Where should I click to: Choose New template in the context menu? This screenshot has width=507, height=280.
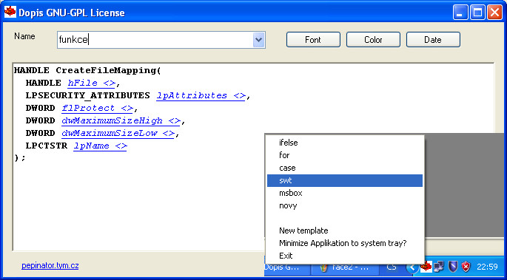[x=345, y=231]
